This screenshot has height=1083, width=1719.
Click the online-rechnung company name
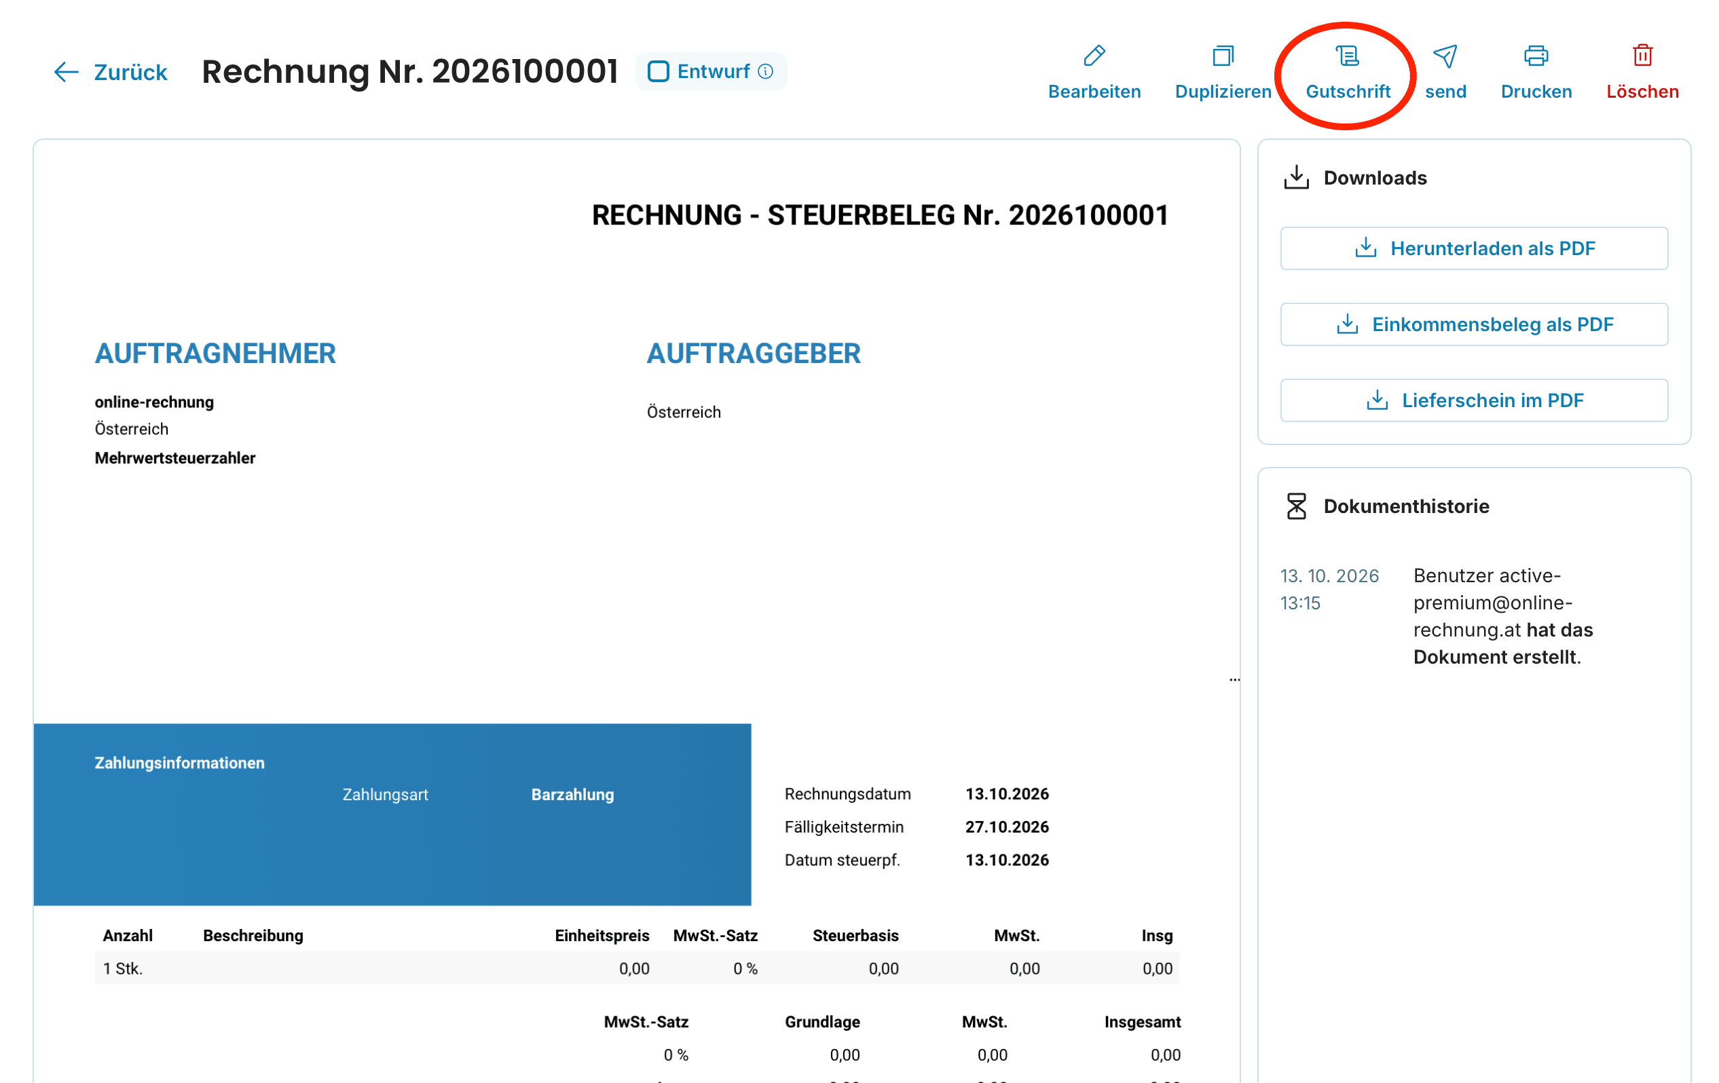click(154, 402)
